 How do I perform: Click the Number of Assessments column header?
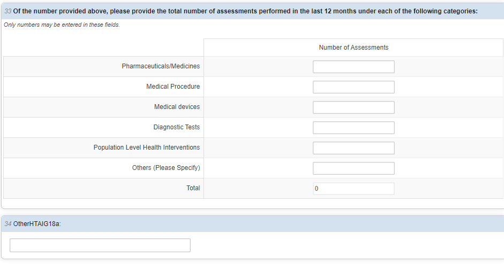pyautogui.click(x=353, y=48)
